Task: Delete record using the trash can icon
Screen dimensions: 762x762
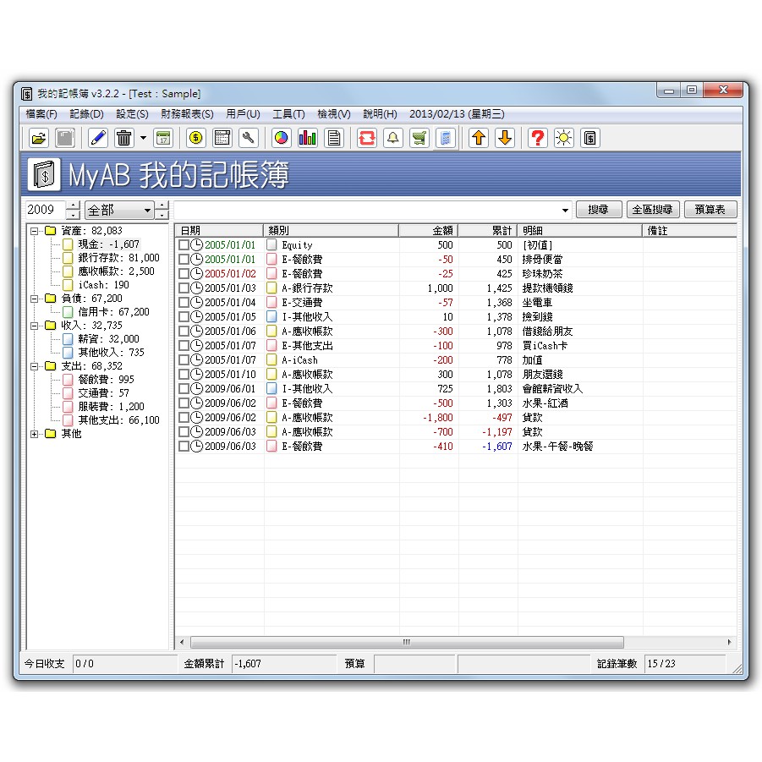Action: (124, 138)
